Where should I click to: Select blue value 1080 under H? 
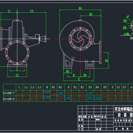(47, 92)
